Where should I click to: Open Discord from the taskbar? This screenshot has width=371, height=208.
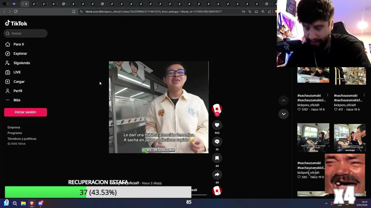tap(40, 203)
